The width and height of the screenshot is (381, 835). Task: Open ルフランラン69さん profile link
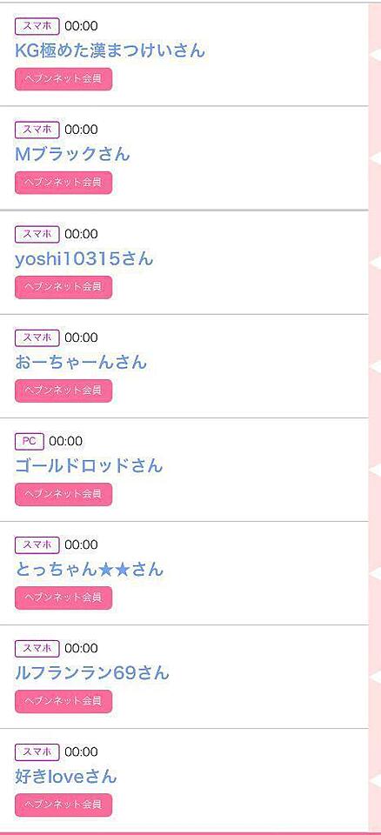92,672
